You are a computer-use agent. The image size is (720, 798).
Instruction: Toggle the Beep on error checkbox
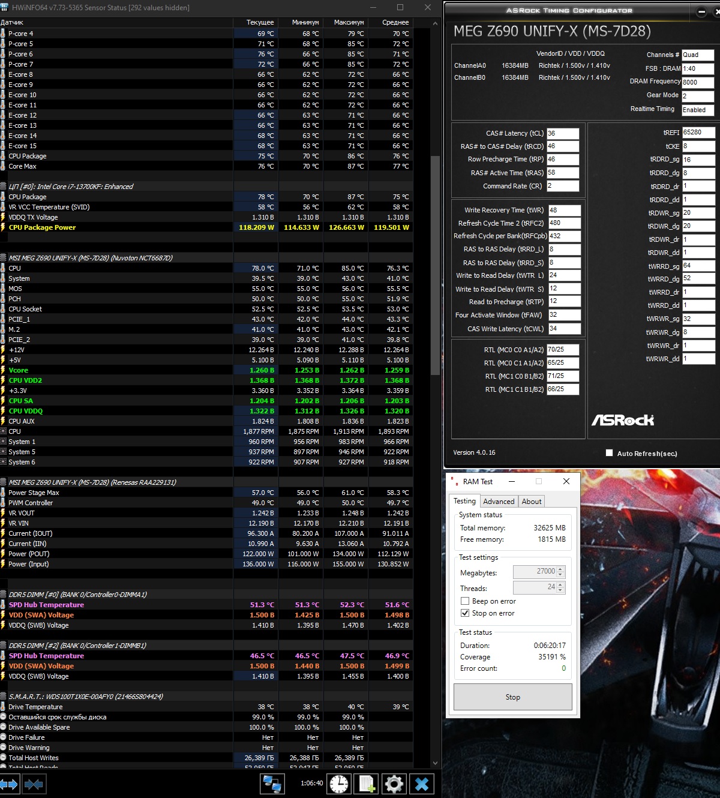464,601
